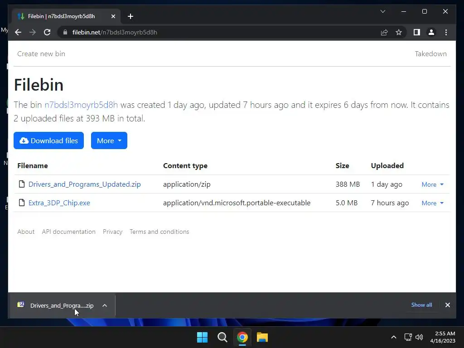Screen dimensions: 464x348
Task: Open the About footer link
Action: pyautogui.click(x=26, y=232)
